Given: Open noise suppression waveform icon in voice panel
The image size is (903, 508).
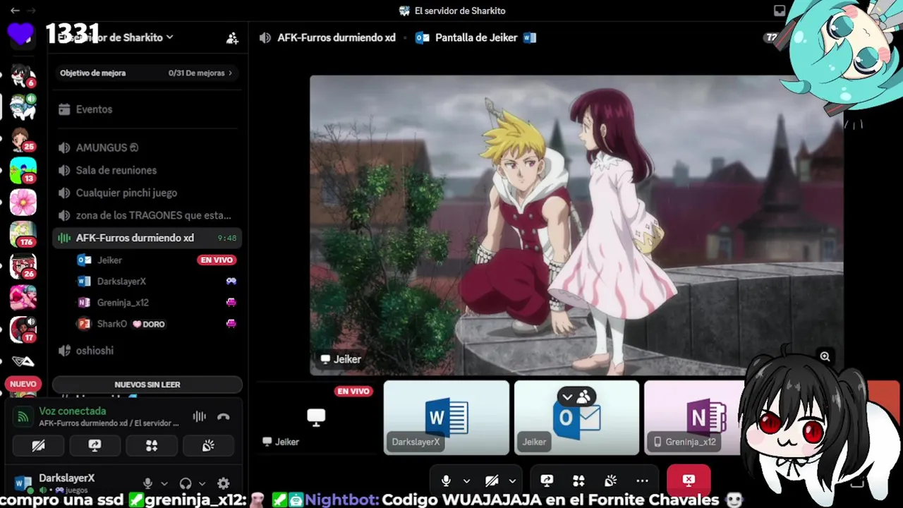Looking at the screenshot, I should 200,417.
